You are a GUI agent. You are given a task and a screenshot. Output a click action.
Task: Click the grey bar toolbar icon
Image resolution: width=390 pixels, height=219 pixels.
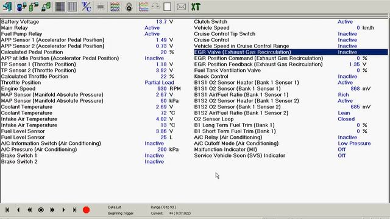coord(101,7)
